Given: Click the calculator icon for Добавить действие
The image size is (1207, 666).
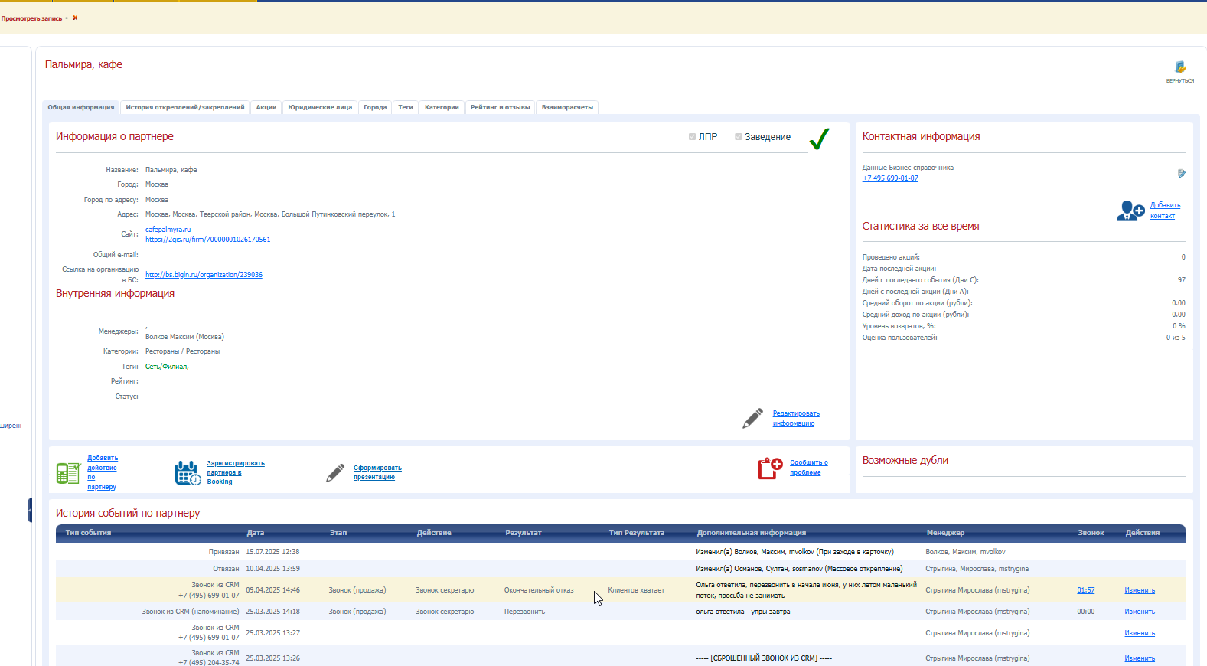Looking at the screenshot, I should point(68,473).
